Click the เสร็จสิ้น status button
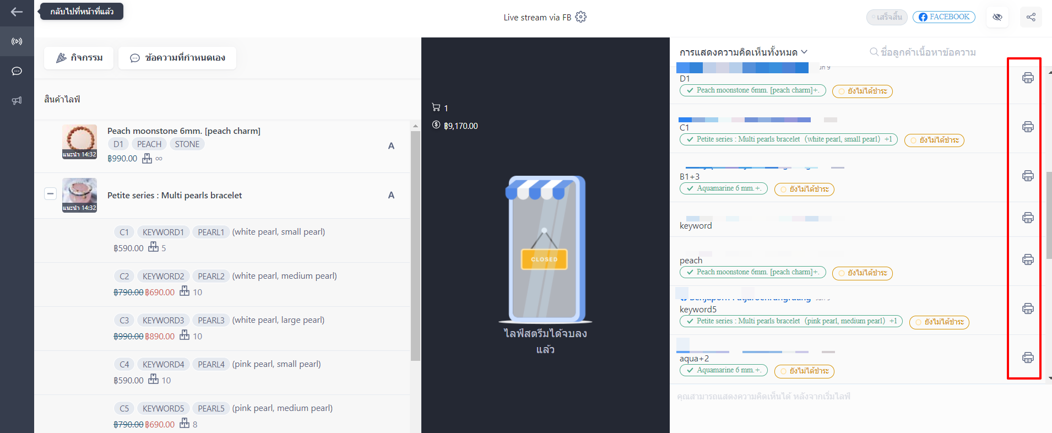This screenshot has width=1052, height=433. coord(887,17)
